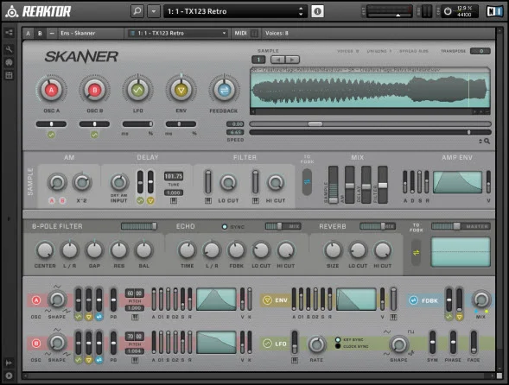The image size is (509, 385).
Task: Click the SPEED value field
Action: click(x=235, y=132)
